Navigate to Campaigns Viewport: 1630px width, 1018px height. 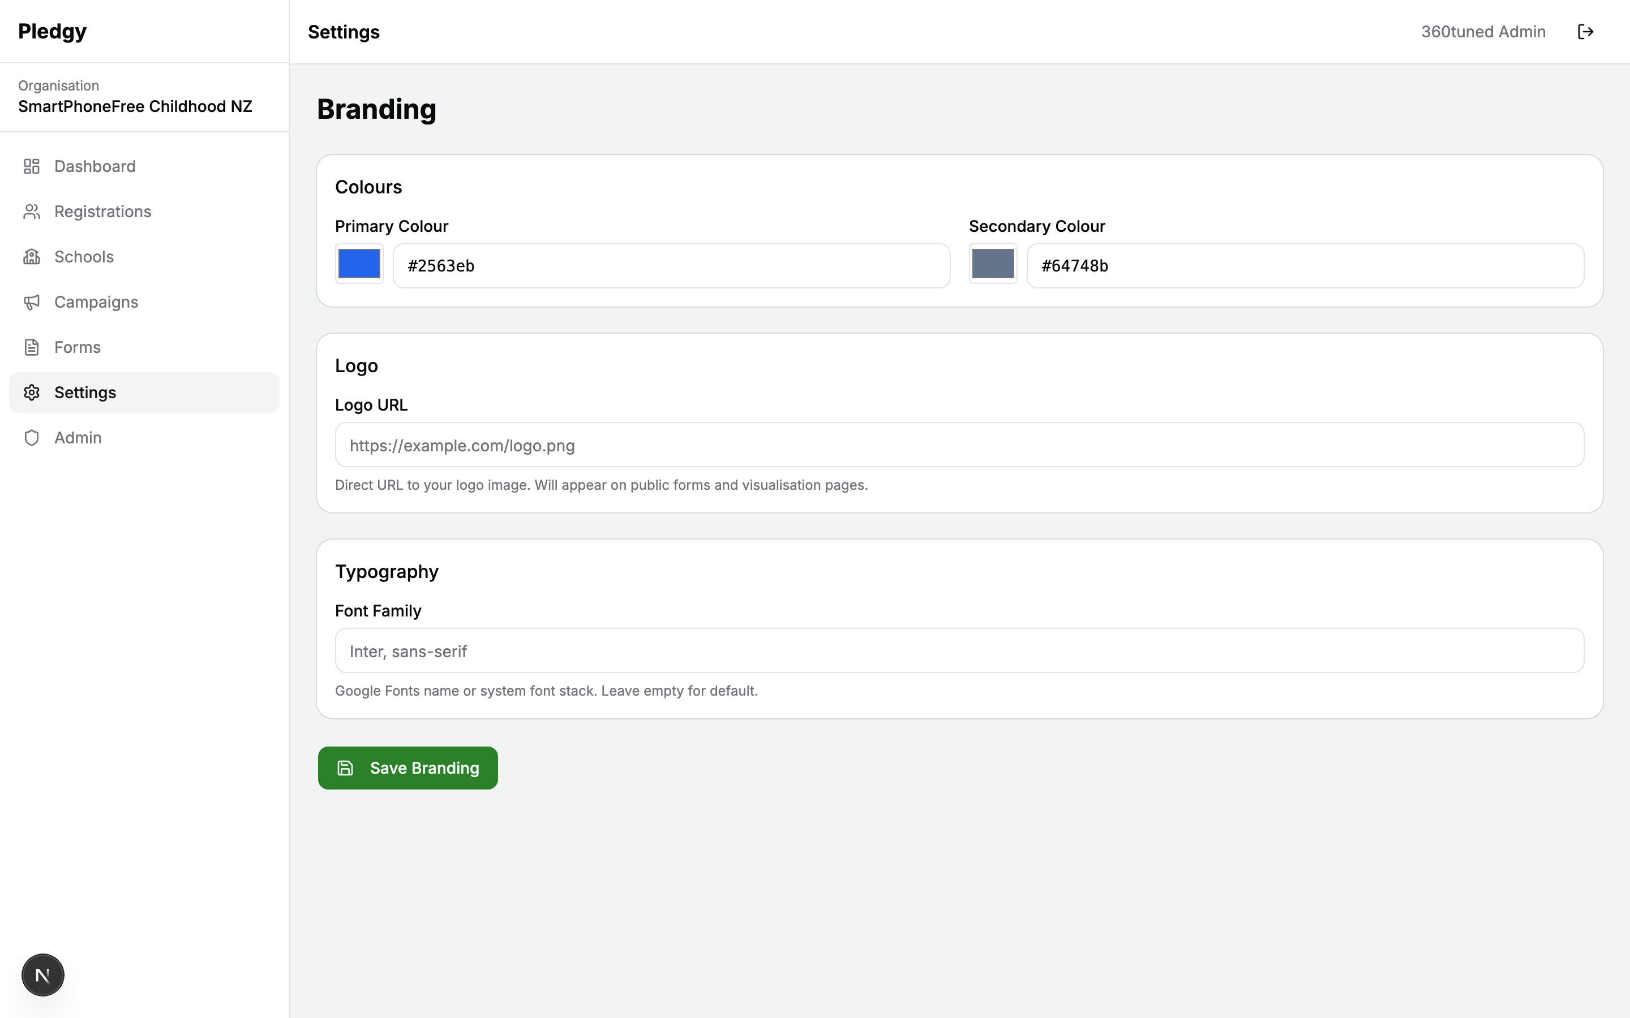[x=144, y=301]
